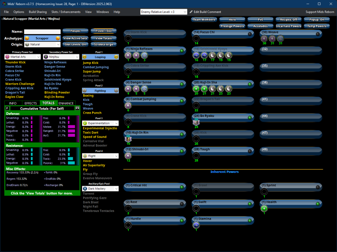
Task: Toggle the Weave power indicator off/on
Action: [317, 34]
